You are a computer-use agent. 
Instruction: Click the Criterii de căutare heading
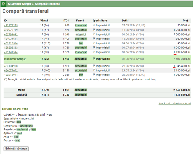[x=15, y=109]
